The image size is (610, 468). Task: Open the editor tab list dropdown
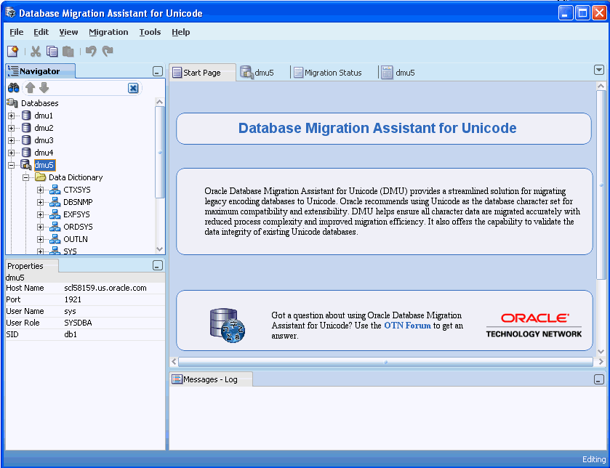599,70
